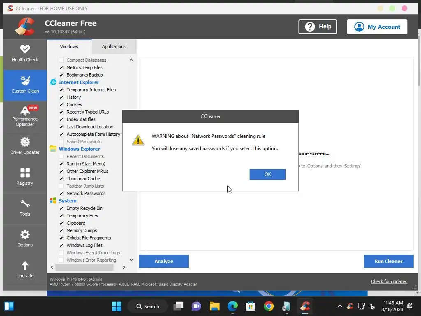Select the 'Internet Explorer' section heading
Screen dimensions: 421x316
79,82
